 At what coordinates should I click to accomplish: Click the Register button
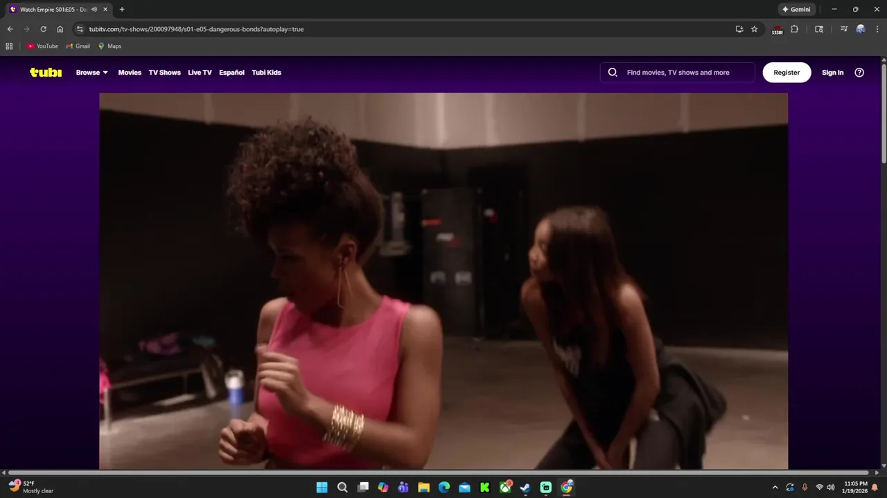(x=787, y=73)
